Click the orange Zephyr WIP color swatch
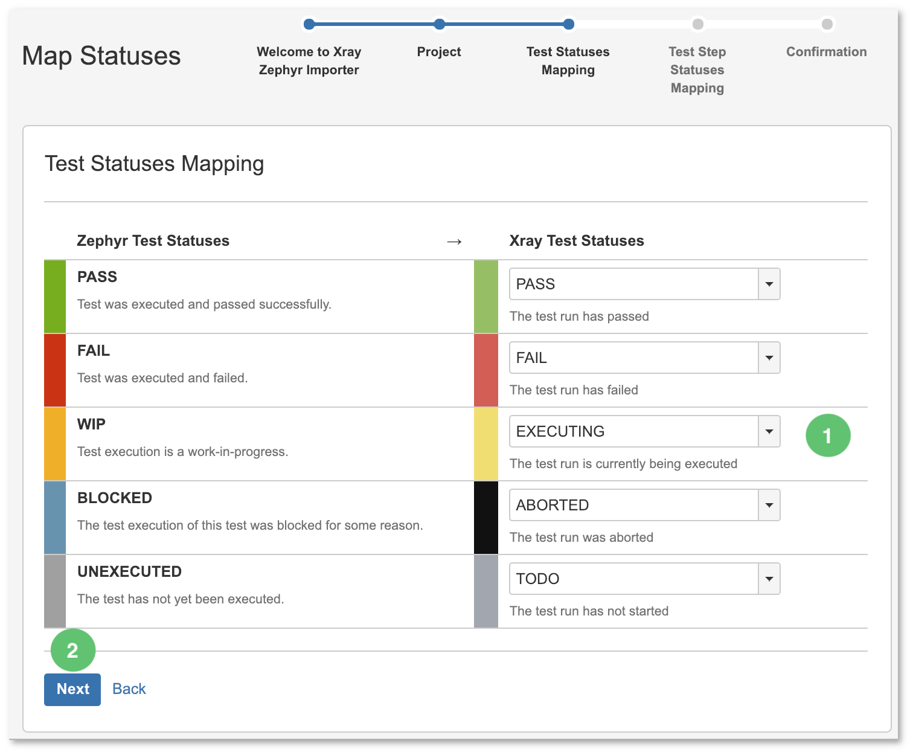 pyautogui.click(x=55, y=444)
